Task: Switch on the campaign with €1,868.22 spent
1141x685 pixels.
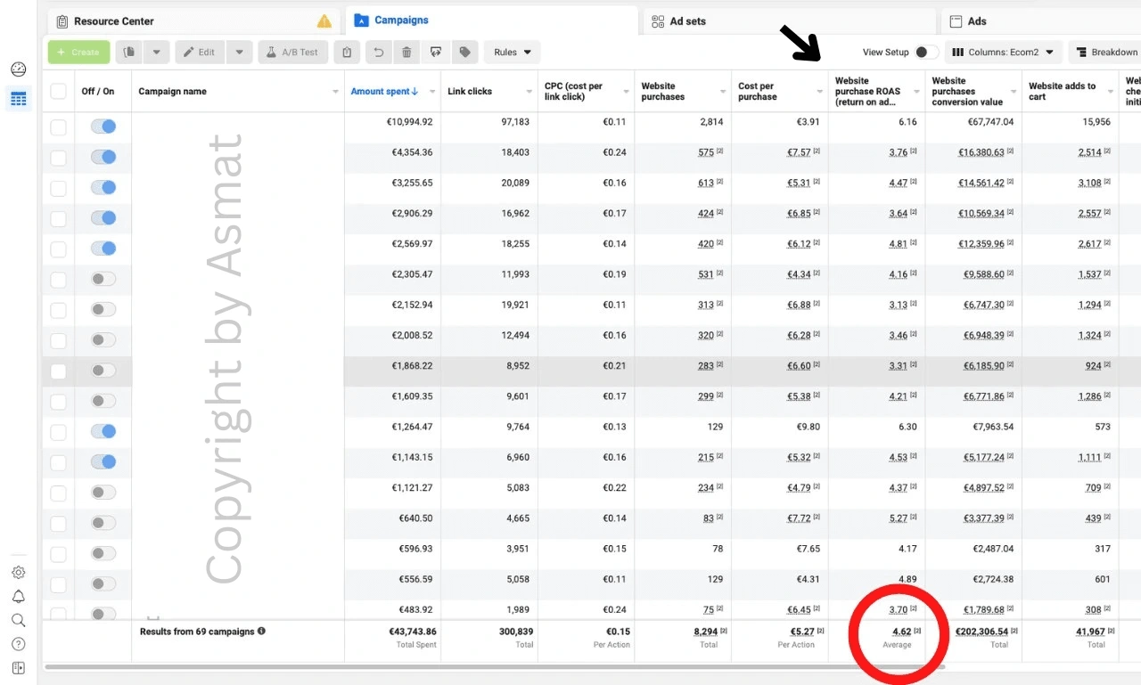Action: pyautogui.click(x=103, y=371)
